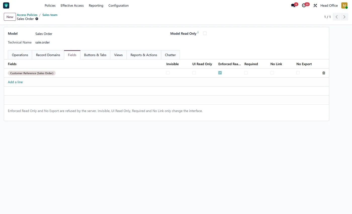352x214 pixels.
Task: Go to Access Policies breadcrumb
Action: click(x=27, y=15)
